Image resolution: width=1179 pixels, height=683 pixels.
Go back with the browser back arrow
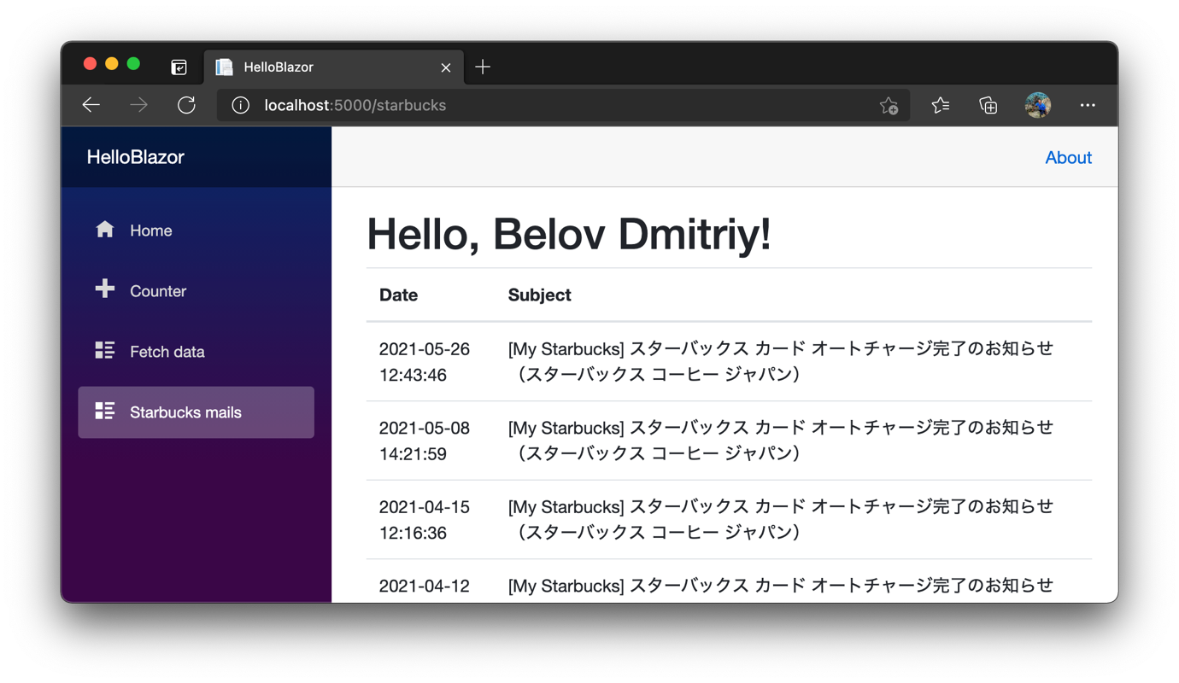point(91,105)
